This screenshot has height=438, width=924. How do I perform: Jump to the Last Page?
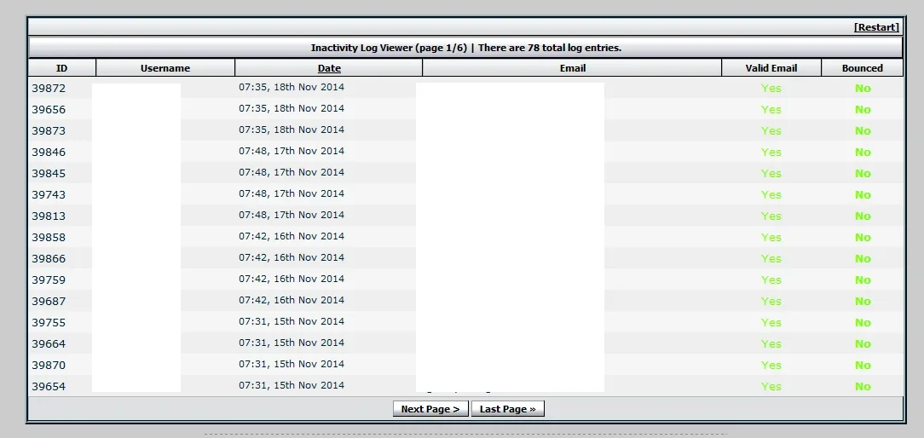coord(507,409)
